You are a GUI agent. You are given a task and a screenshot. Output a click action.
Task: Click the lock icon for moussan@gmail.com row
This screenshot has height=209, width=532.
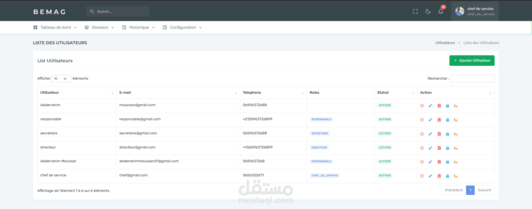(x=447, y=106)
